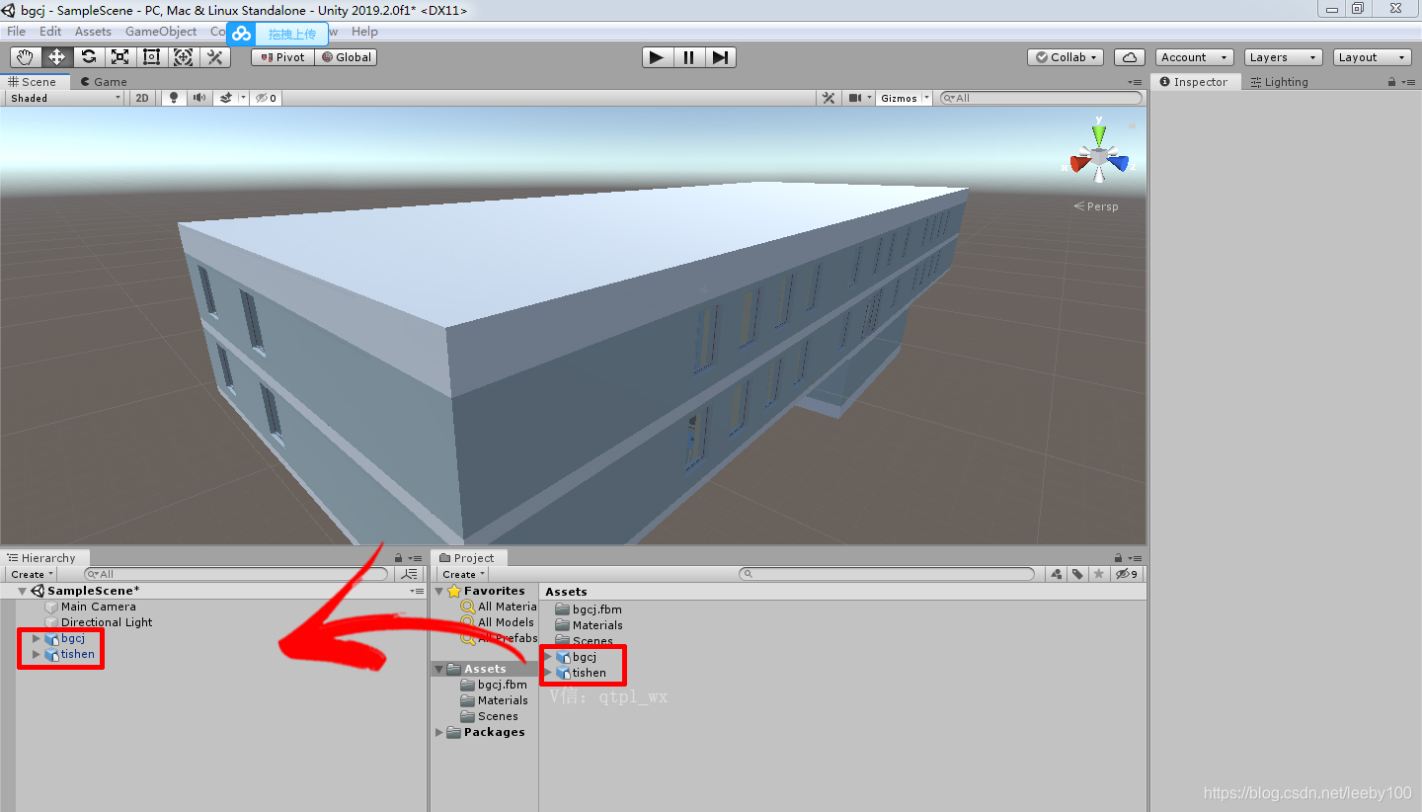The height and width of the screenshot is (812, 1422).
Task: Open the Assets menu
Action: [93, 32]
